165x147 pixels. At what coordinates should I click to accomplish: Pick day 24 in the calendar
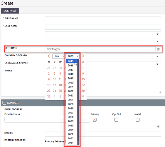(x=54, y=91)
